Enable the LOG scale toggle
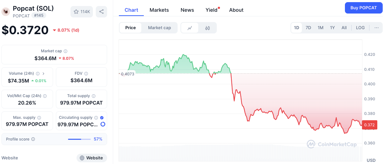 [x=360, y=28]
